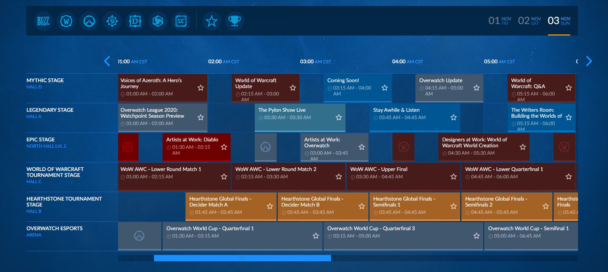The height and width of the screenshot is (272, 608).
Task: Favorite Hearthstone Decider Match B
Action: (362, 206)
